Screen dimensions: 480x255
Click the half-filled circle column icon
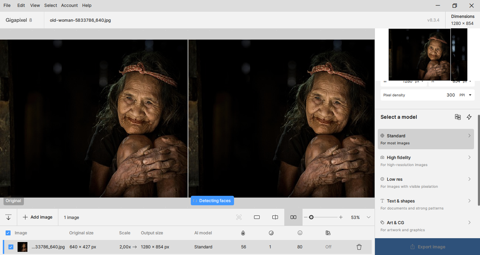click(271, 233)
